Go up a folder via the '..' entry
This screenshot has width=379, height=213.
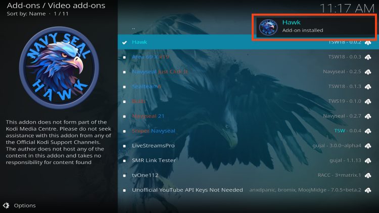tap(248, 28)
